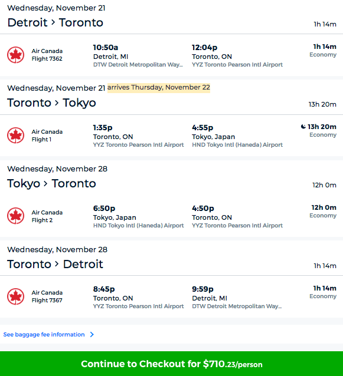Click the highlighted arrives Thursday, November 22 notice

(x=159, y=88)
